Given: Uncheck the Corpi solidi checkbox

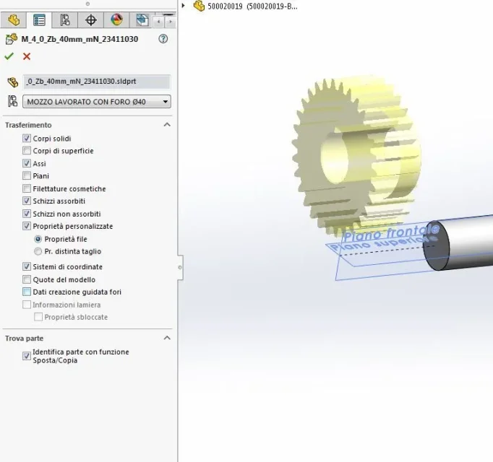Looking at the screenshot, I should coord(27,138).
